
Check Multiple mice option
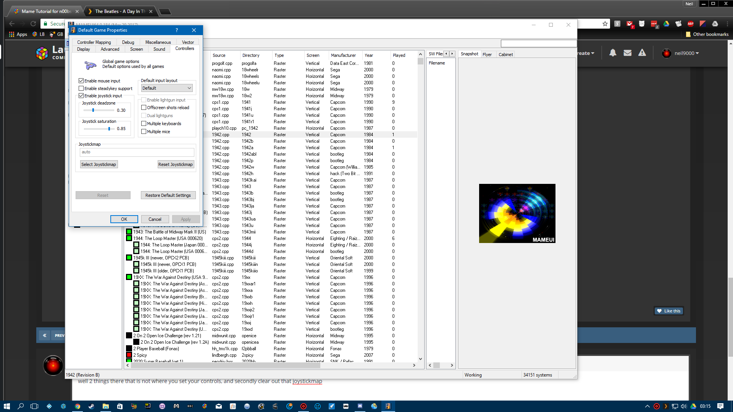[144, 132]
